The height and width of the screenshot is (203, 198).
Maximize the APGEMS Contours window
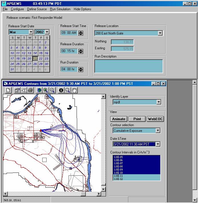[x=158, y=84]
